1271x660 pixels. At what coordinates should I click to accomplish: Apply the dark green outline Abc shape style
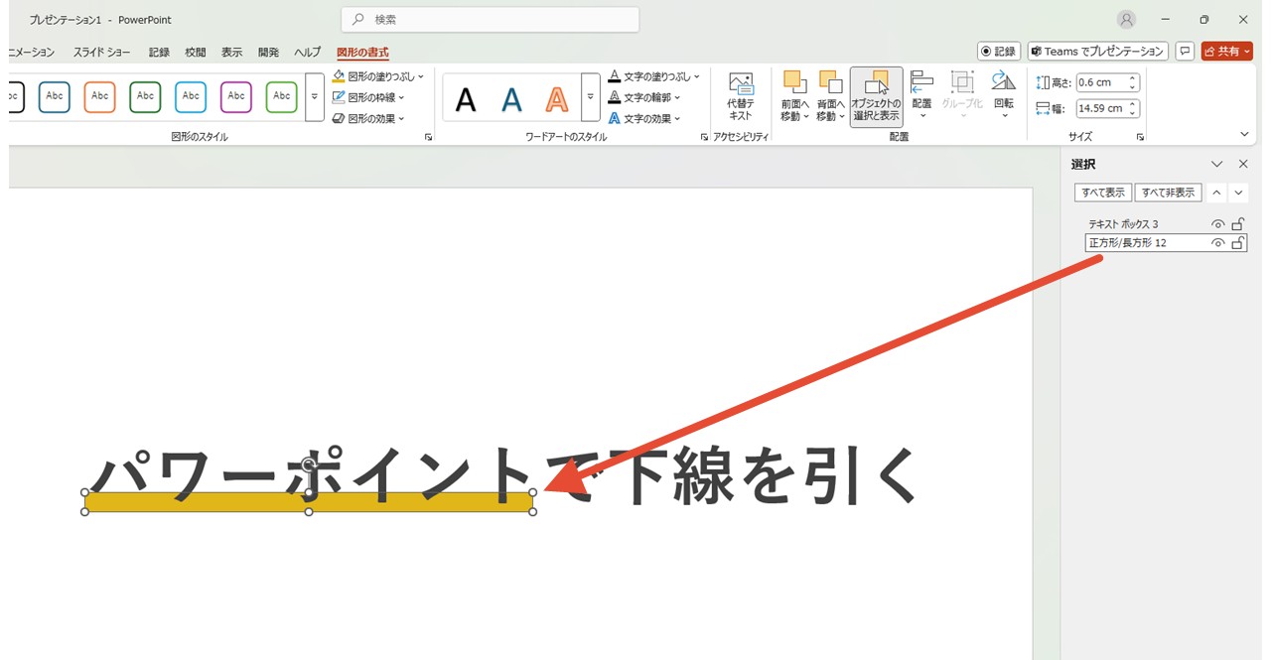click(146, 96)
